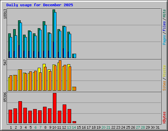
Task: Select day 1 on the x-axis
Action: [x=11, y=127]
